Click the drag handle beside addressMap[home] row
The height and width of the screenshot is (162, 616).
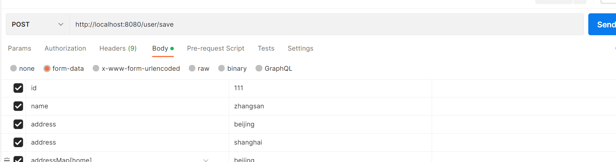coord(7,160)
